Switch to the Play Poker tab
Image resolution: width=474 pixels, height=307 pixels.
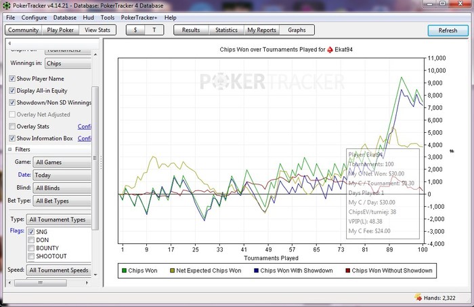tap(60, 30)
